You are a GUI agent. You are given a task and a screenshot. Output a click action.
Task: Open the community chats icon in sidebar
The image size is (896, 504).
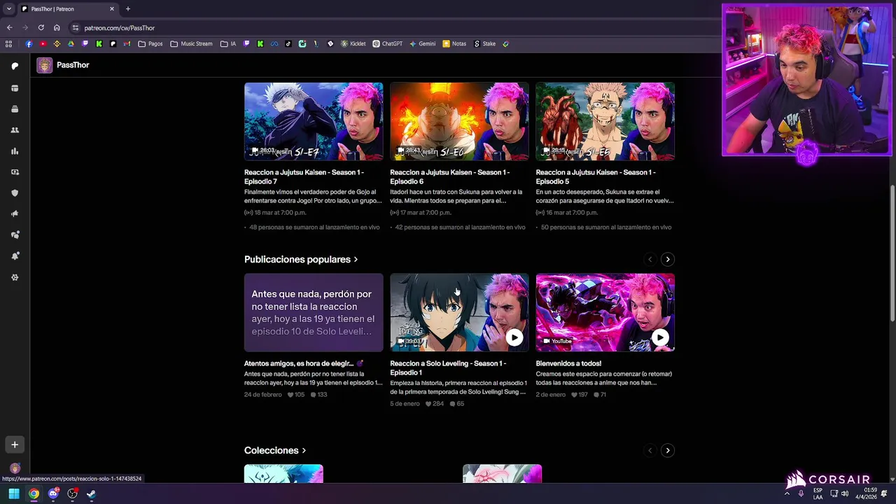point(15,235)
